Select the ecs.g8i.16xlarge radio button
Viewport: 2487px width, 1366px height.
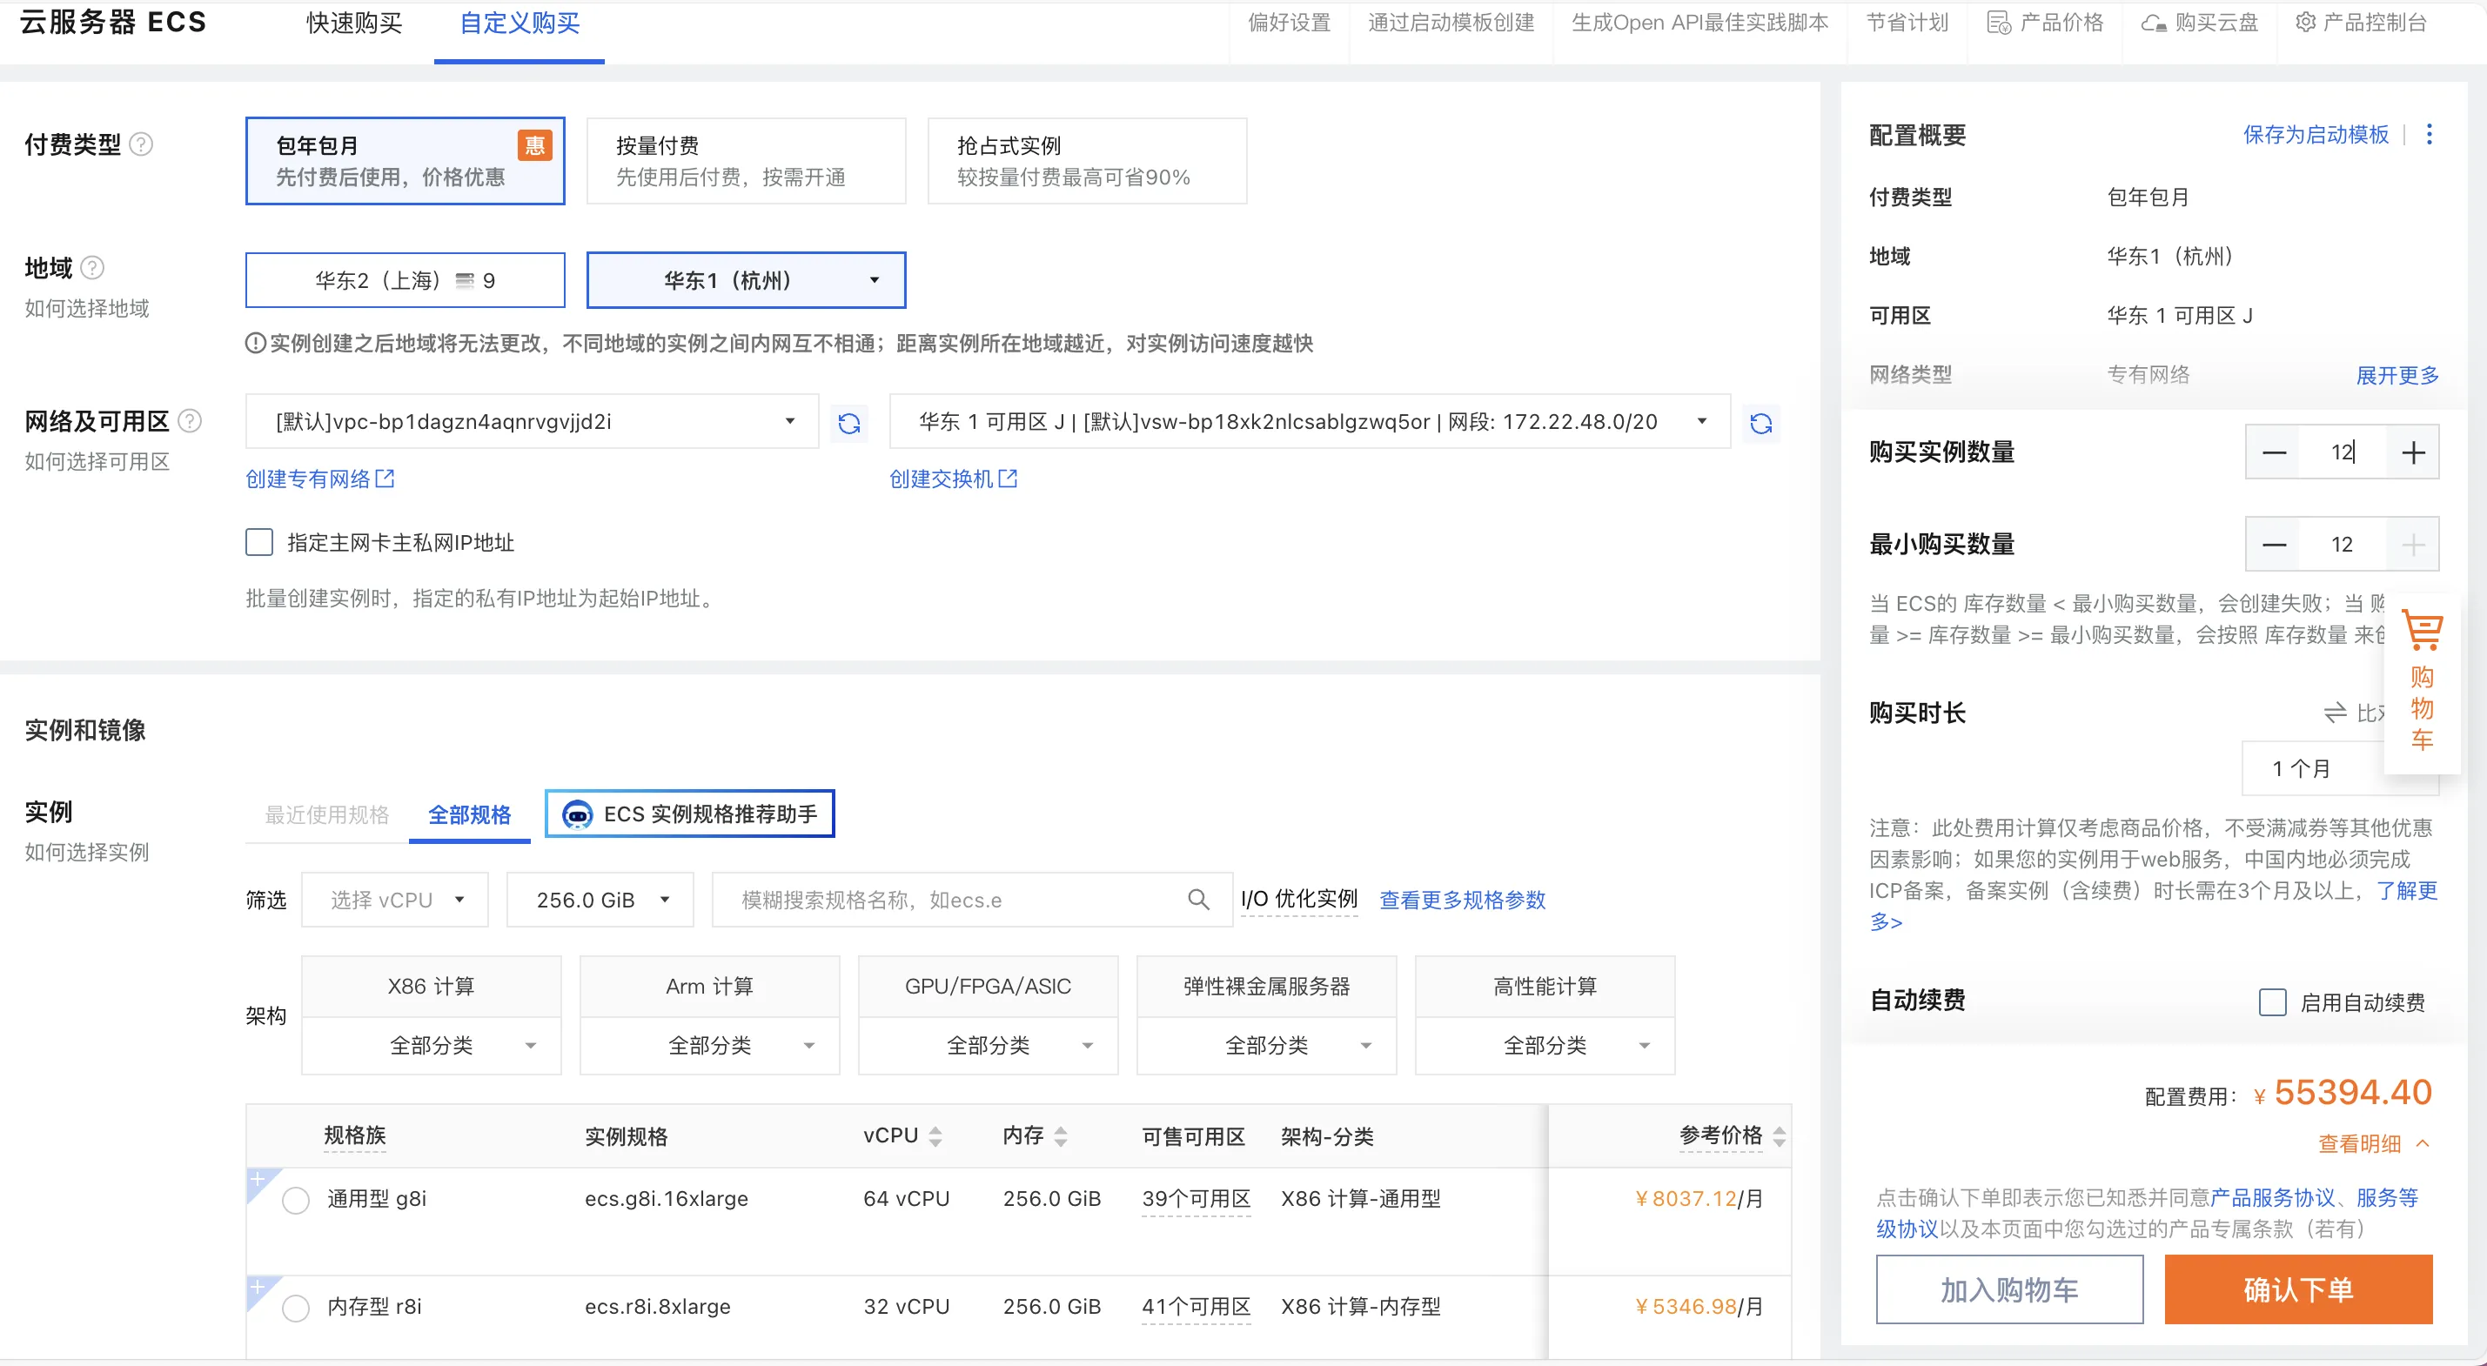(295, 1200)
